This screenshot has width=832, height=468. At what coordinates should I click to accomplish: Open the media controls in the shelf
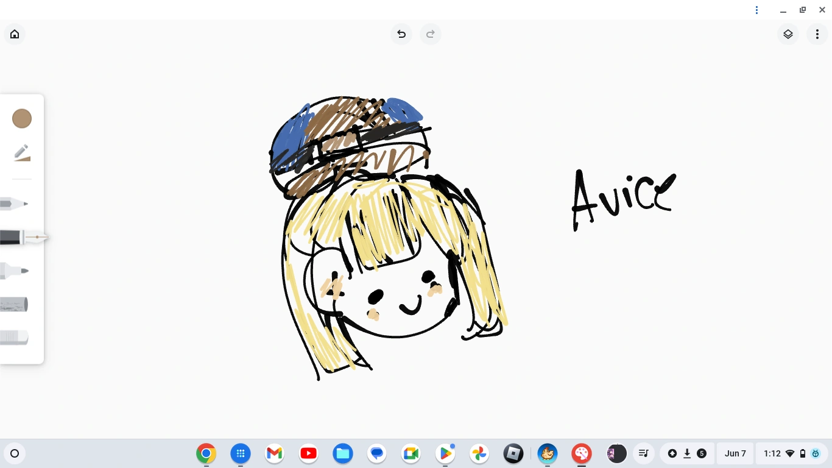[x=644, y=453]
